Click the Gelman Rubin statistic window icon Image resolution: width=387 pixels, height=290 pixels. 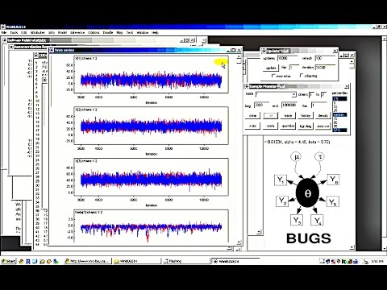coord(4,40)
